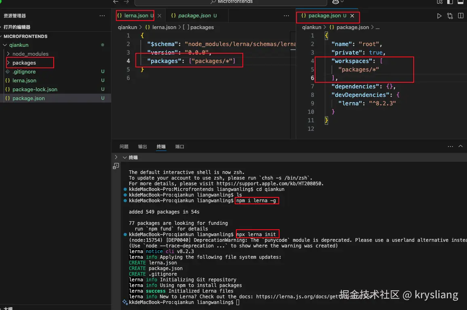
Task: Click the 资源管理器 Explorer title
Action: 15,16
